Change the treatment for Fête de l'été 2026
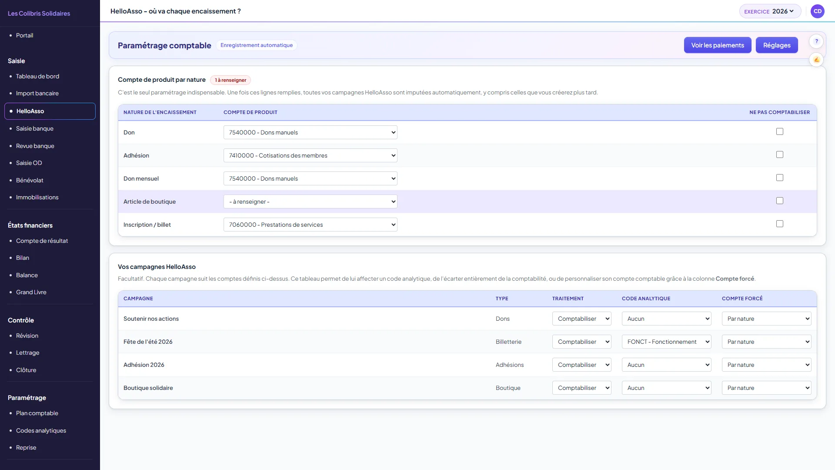Image resolution: width=835 pixels, height=470 pixels. [582, 342]
